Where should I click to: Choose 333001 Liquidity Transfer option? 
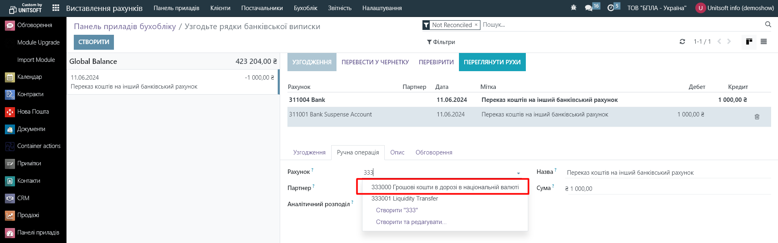coord(404,199)
